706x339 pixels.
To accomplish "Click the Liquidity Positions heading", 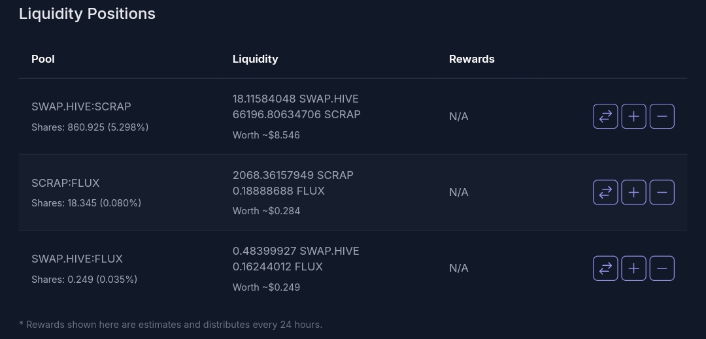I will (87, 14).
